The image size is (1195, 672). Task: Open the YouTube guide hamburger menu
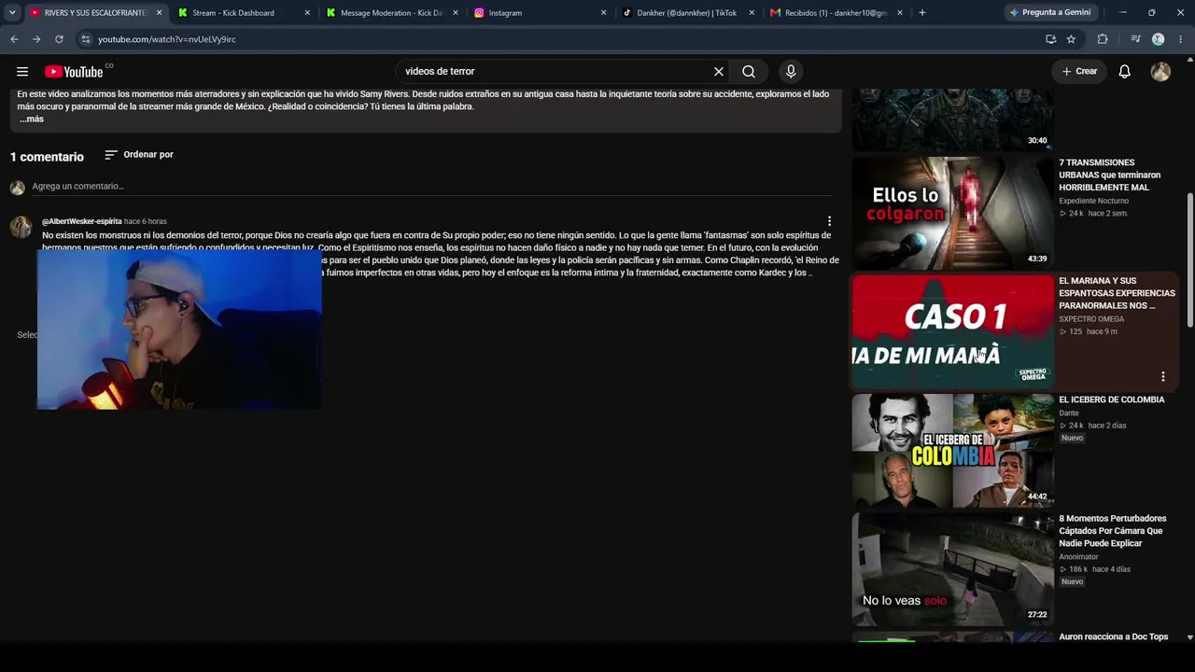tap(22, 71)
